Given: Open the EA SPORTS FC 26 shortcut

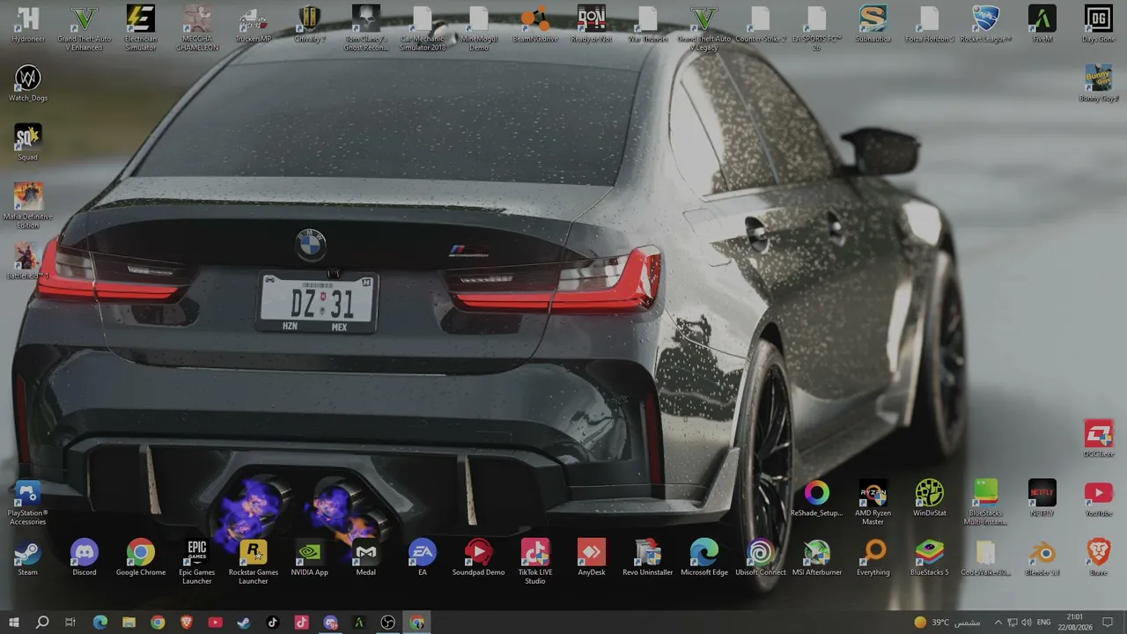Looking at the screenshot, I should click(817, 28).
